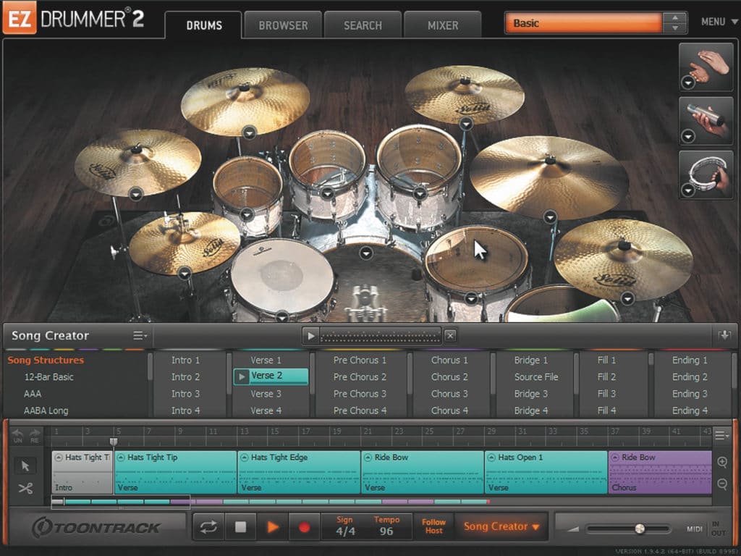Viewport: 741px width, 556px height.
Task: Select the grey Intro block in the timeline
Action: (82, 472)
